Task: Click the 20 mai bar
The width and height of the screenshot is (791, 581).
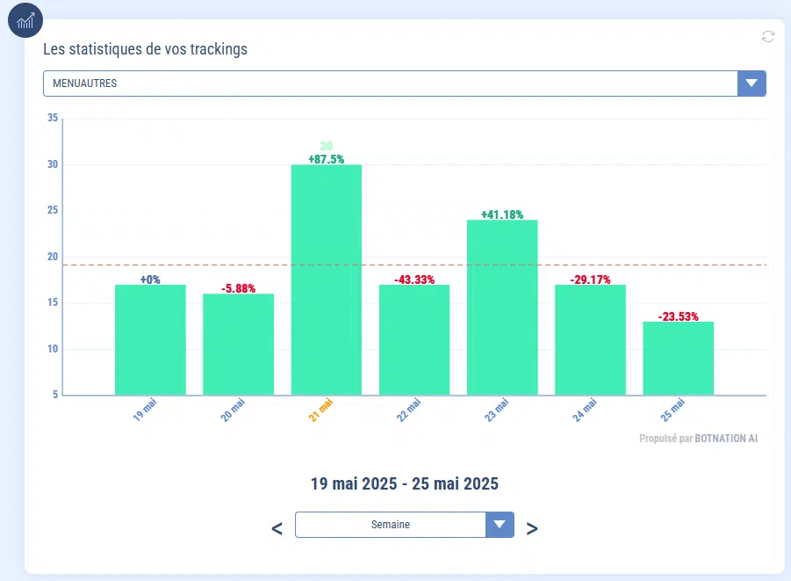Action: [x=238, y=344]
